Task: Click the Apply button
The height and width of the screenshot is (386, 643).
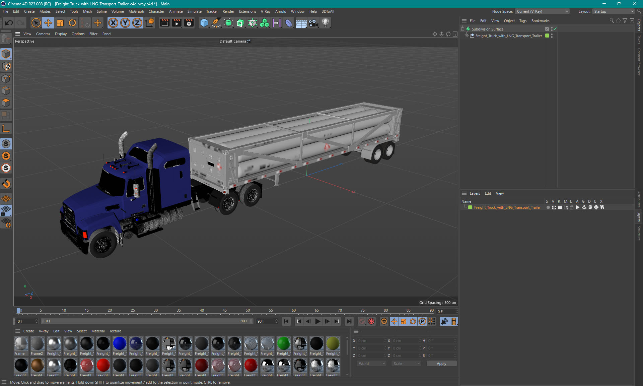Action: [x=441, y=364]
